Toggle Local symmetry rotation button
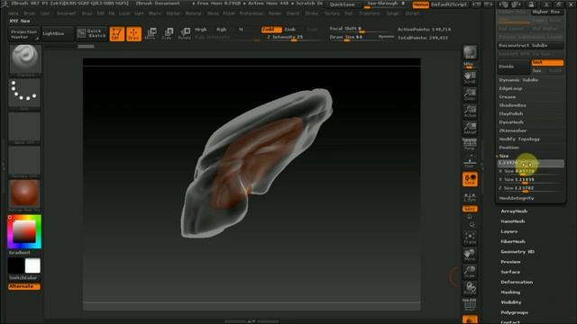The height and width of the screenshot is (324, 577). click(x=470, y=179)
